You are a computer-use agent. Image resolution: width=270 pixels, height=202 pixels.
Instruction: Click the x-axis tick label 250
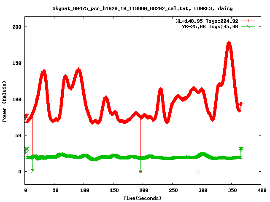click(x=173, y=190)
